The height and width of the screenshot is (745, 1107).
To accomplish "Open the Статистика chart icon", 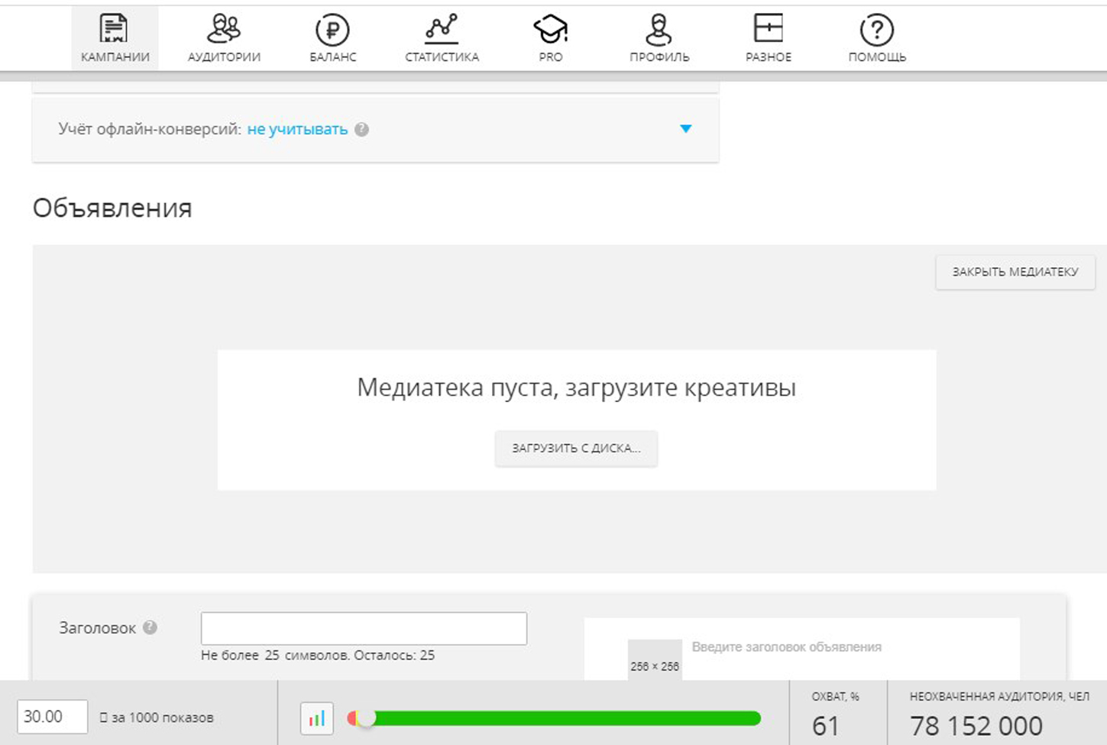I will click(x=442, y=30).
